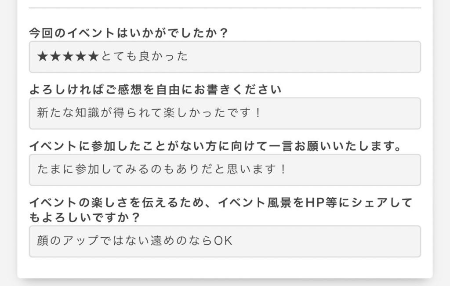450x286 pixels.
Task: Click the third star in the rating
Action: click(68, 56)
